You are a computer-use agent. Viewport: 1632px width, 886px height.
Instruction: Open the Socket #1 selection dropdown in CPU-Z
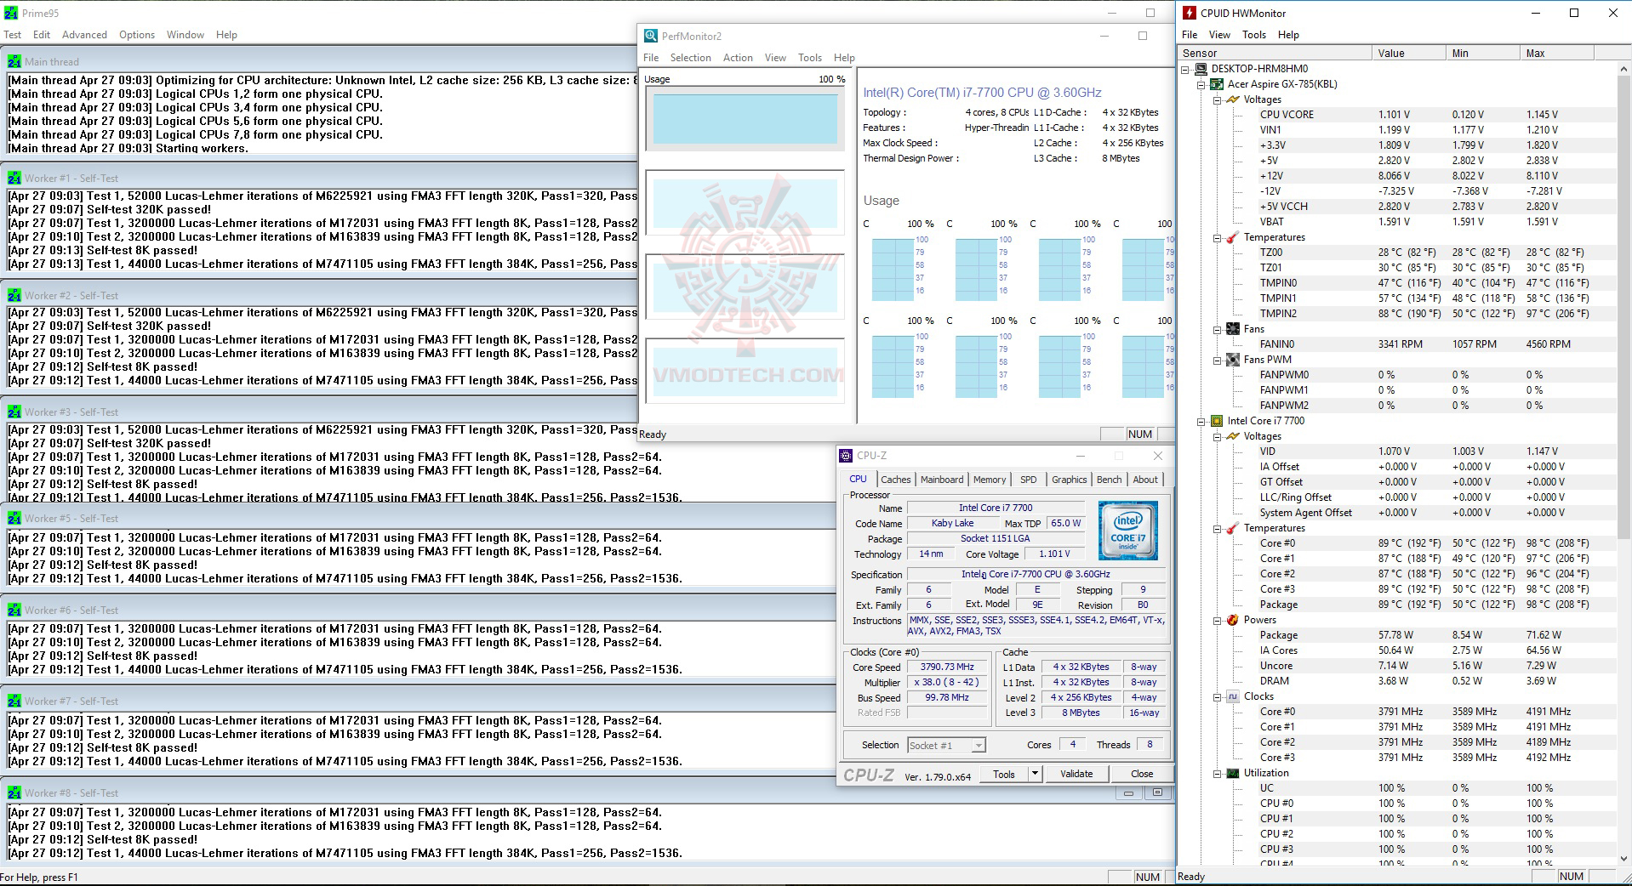point(979,746)
